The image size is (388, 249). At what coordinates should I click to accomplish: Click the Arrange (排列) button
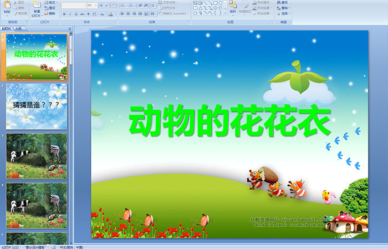pos(233,7)
